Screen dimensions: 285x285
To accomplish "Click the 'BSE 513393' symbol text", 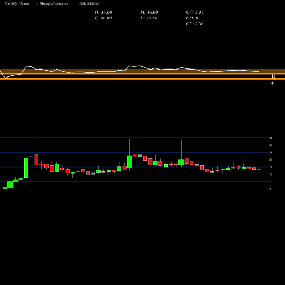I will 89,3.
